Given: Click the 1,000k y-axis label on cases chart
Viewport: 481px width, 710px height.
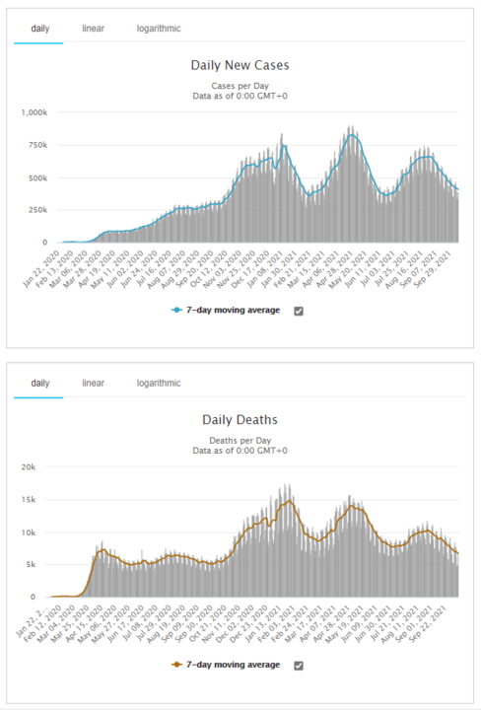Looking at the screenshot, I should [34, 112].
